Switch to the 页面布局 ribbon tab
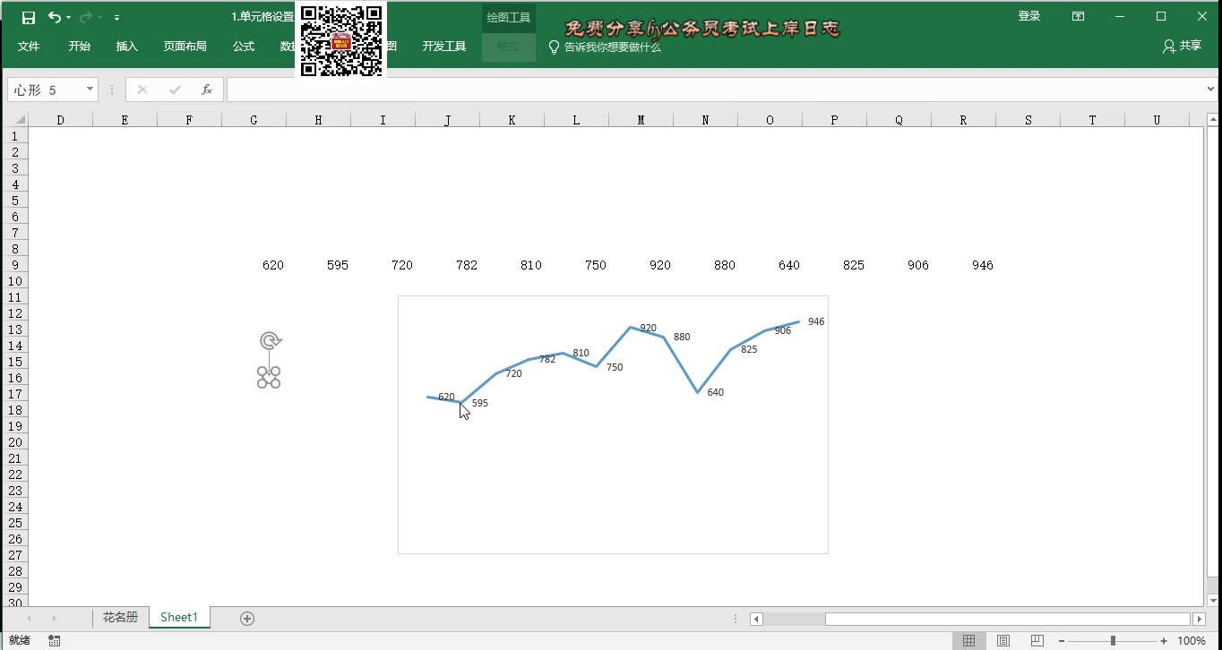The width and height of the screenshot is (1222, 650). (x=185, y=47)
